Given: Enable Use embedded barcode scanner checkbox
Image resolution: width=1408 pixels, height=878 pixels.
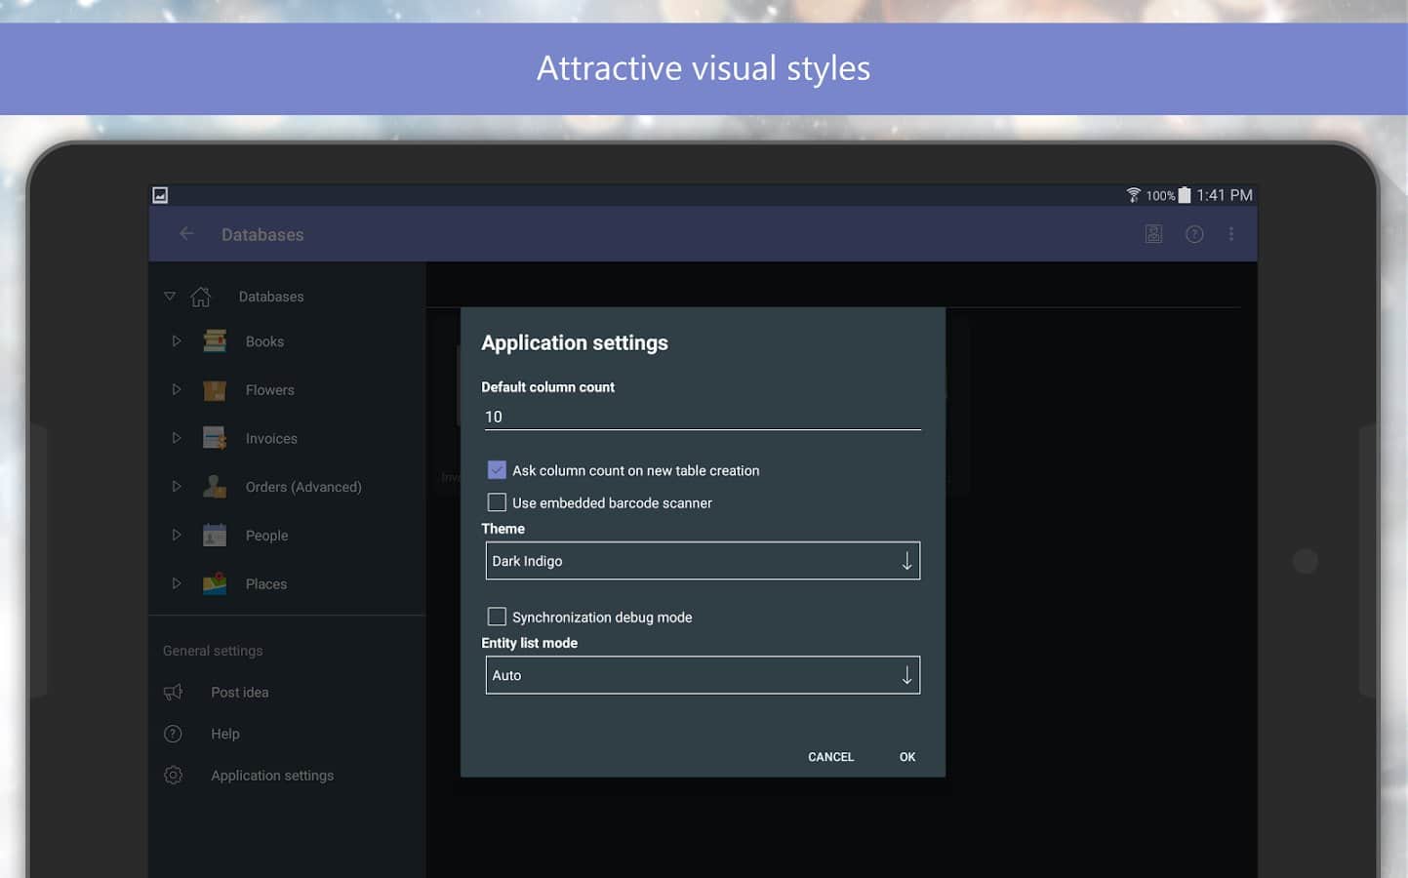Looking at the screenshot, I should tap(497, 502).
